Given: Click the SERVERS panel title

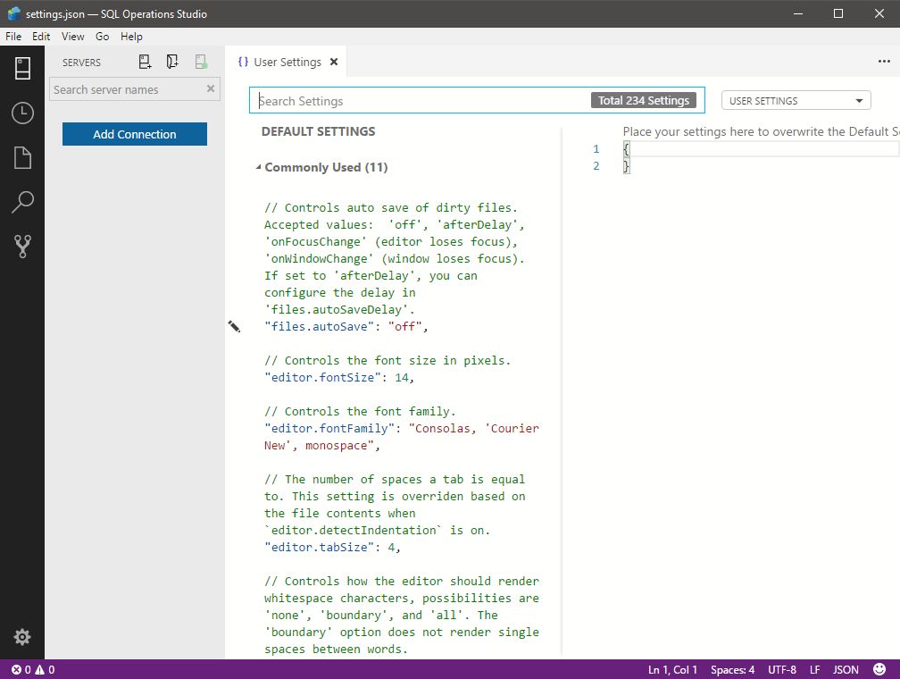Looking at the screenshot, I should pos(81,62).
